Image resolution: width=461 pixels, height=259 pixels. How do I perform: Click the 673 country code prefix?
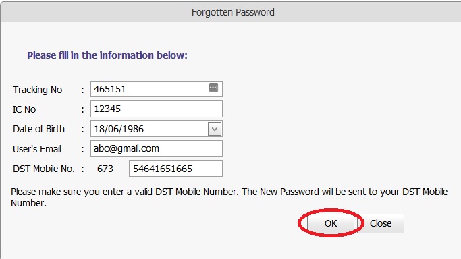[105, 169]
